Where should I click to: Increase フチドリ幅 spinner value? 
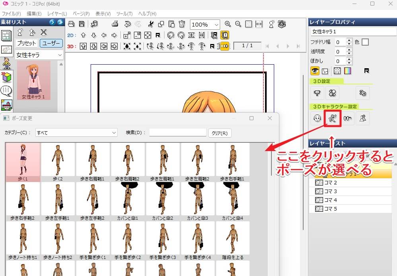349,40
